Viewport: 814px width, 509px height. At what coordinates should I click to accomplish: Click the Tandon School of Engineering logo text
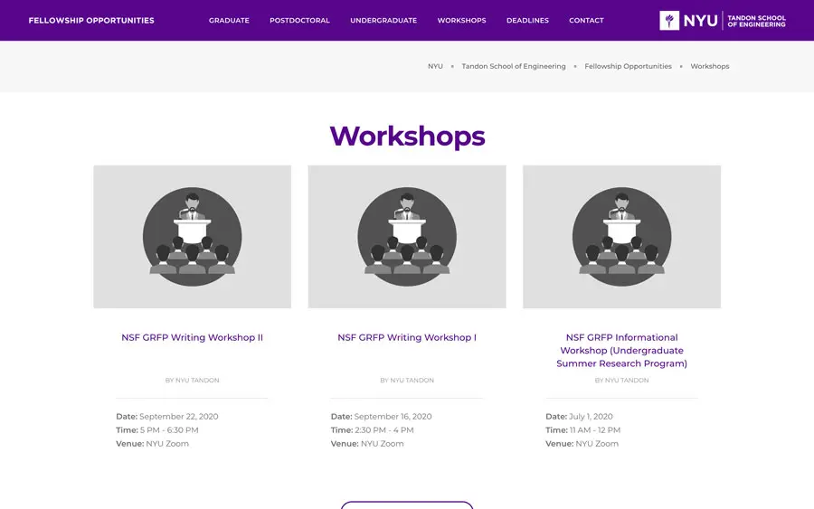(756, 22)
